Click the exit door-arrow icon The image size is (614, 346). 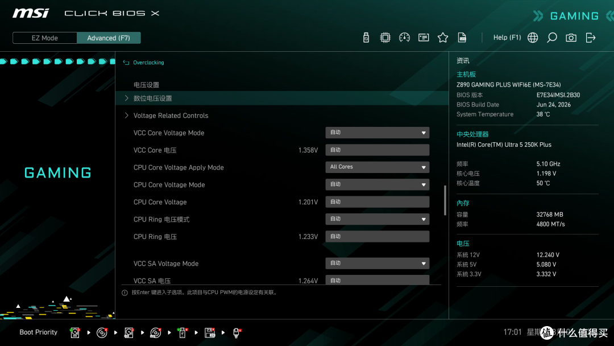click(x=591, y=38)
